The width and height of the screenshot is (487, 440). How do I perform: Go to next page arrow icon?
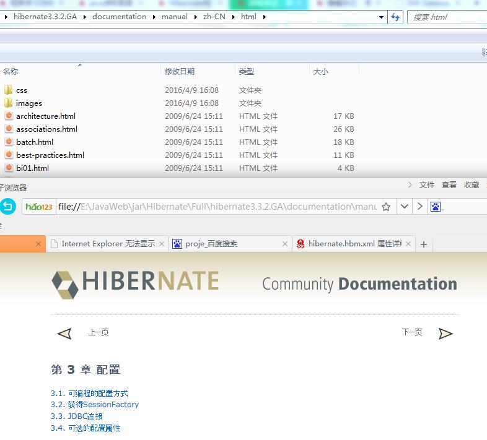pyautogui.click(x=445, y=334)
